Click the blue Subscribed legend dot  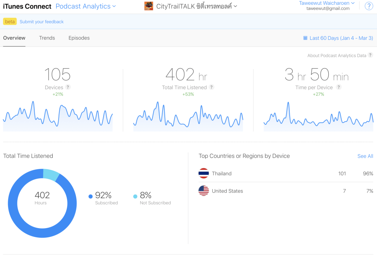[x=91, y=197]
